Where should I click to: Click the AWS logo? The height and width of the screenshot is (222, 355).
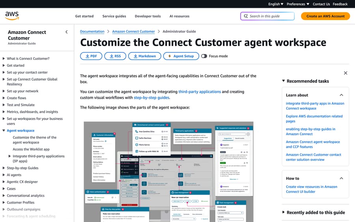(12, 16)
